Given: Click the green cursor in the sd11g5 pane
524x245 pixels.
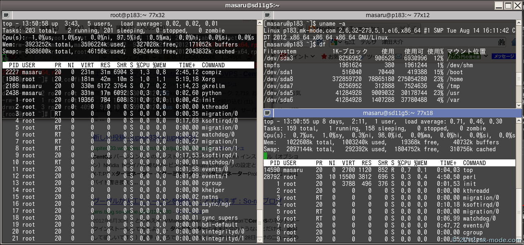Looking at the screenshot, I should point(266,156).
